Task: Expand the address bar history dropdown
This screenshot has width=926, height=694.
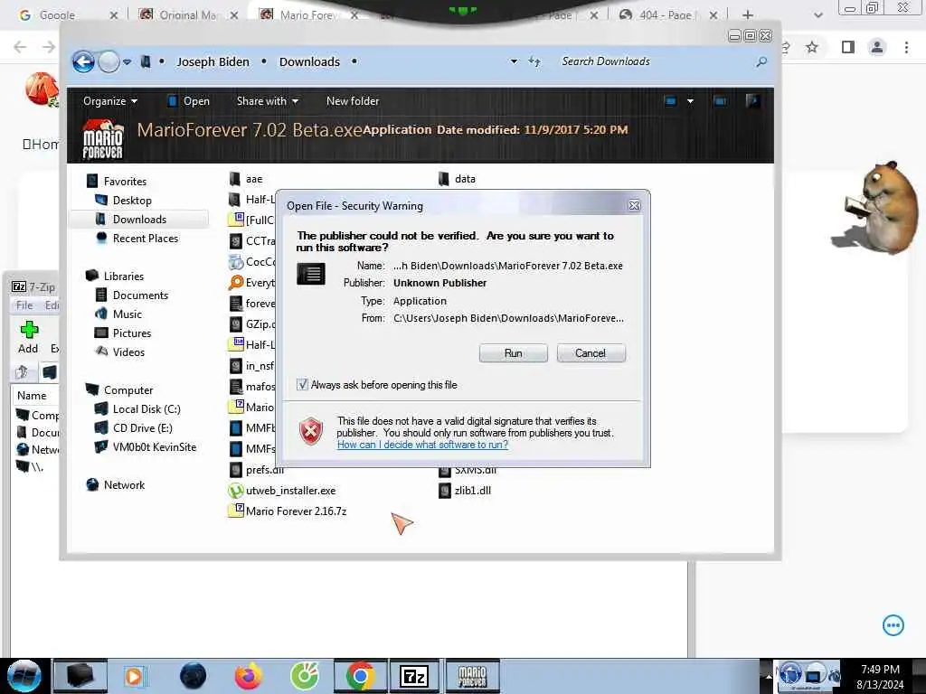Action: pos(514,61)
